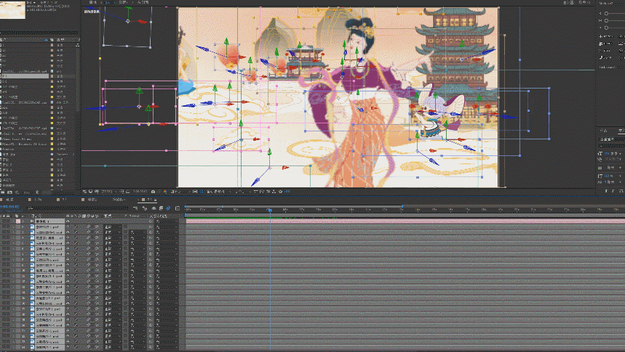625x352 pixels.
Task: Take a snapshot with the viewer camera icon
Action: [x=153, y=192]
